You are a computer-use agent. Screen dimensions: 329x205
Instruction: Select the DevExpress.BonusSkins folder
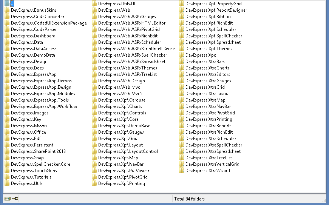point(34,10)
